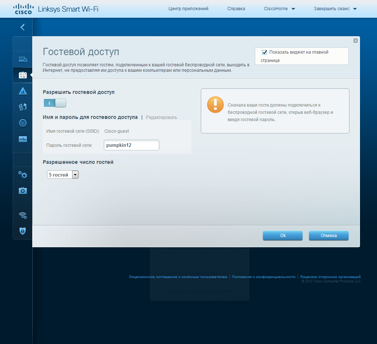Click the Cisco-guest SSID value
The image size is (377, 344).
[x=117, y=131]
